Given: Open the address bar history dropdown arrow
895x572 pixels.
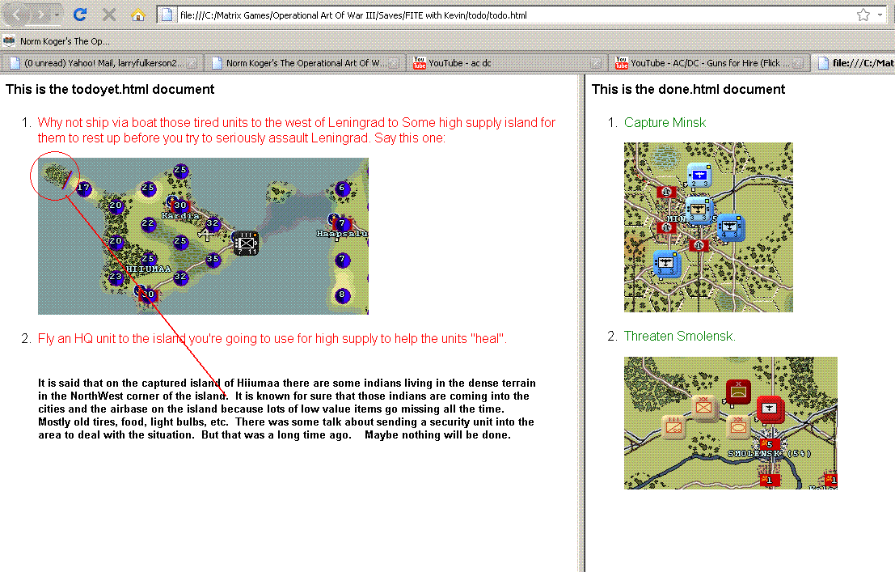Looking at the screenshot, I should coord(880,15).
